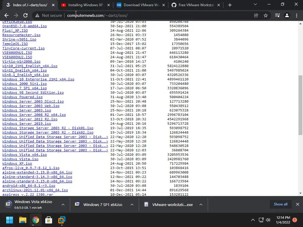Viewport: 303px width, 227px height.
Task: Open Windows_10_Enterprise_21H2_x64.iso link
Action: click(x=38, y=79)
